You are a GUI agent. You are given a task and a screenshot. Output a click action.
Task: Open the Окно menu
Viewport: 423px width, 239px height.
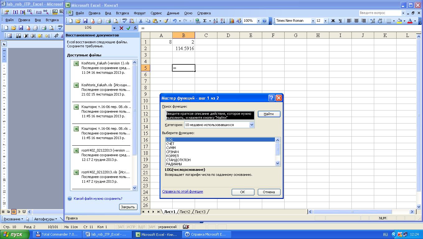tap(188, 13)
